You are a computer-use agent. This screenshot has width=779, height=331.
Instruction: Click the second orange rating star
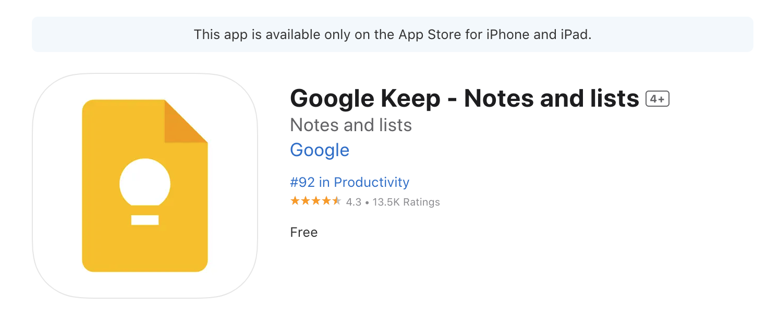306,201
